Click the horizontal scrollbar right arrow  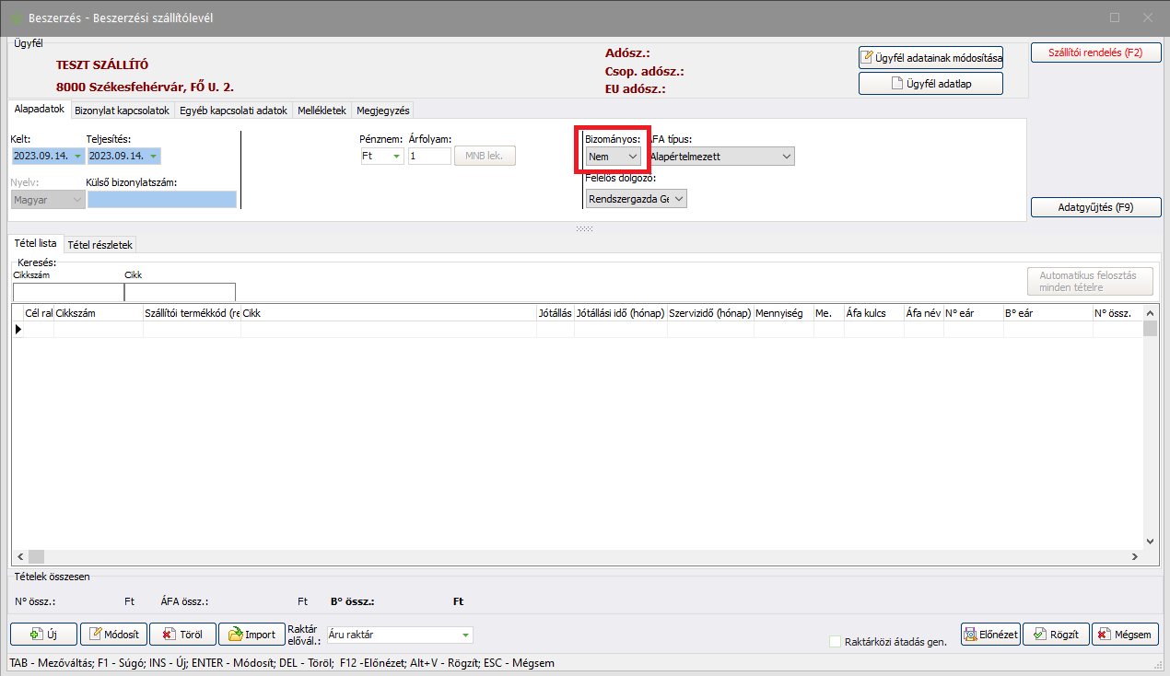coord(1134,557)
